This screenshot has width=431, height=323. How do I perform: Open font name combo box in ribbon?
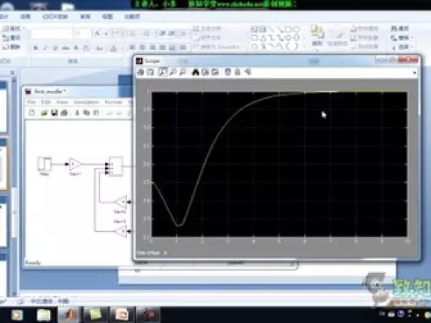coord(52,34)
